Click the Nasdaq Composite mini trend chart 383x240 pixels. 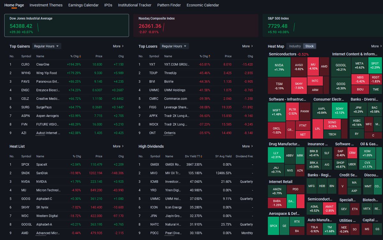(163, 27)
